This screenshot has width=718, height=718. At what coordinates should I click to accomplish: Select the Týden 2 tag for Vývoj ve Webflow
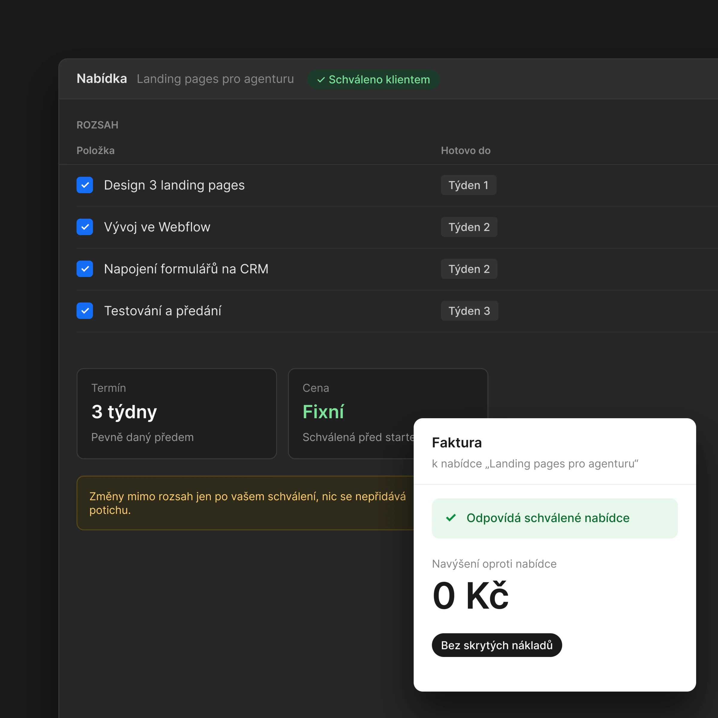469,227
